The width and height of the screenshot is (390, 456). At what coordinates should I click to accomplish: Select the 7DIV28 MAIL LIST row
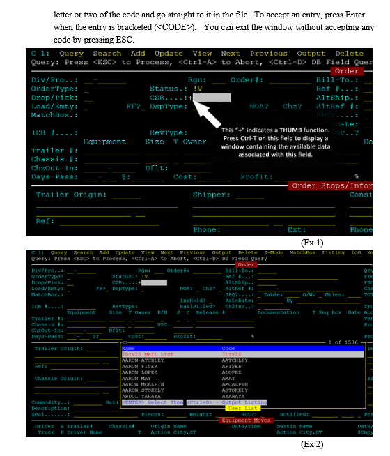242,354
